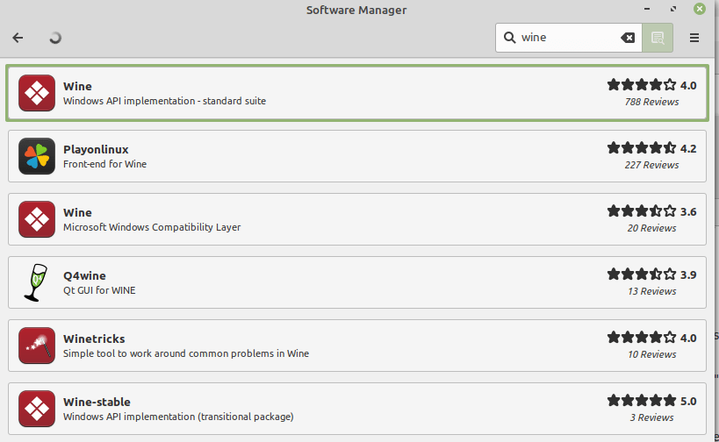The width and height of the screenshot is (719, 442).
Task: Open the Playonlinux clover icon
Action: tap(37, 156)
